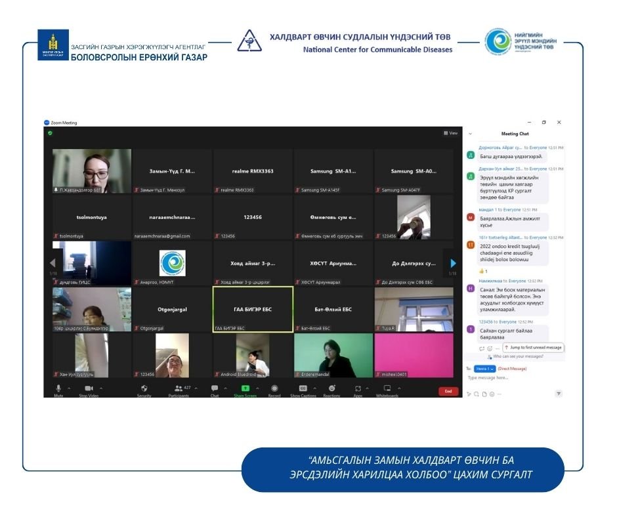The width and height of the screenshot is (617, 517).
Task: Open the Participants list
Action: (x=179, y=389)
